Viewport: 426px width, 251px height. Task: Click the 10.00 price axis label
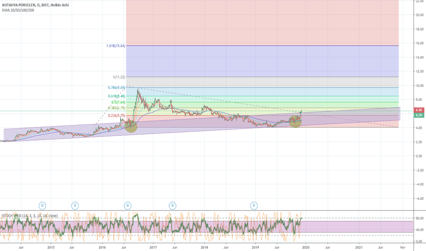420,85
